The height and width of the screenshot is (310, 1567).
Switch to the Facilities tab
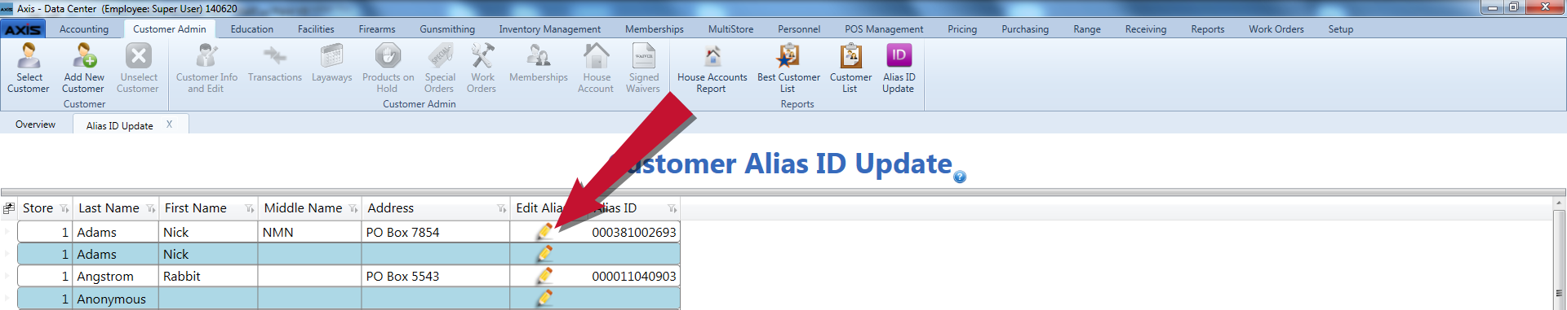(316, 29)
